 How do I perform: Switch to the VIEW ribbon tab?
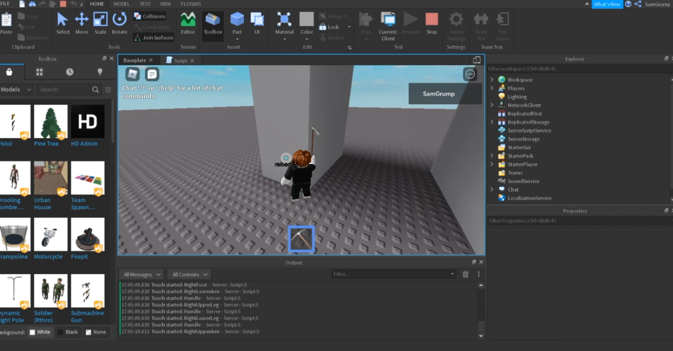[x=165, y=4]
